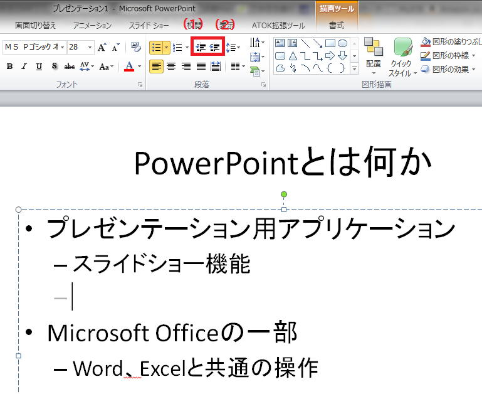Screen dimensions: 482x394
Task: Toggle left text alignment
Action: [156, 66]
